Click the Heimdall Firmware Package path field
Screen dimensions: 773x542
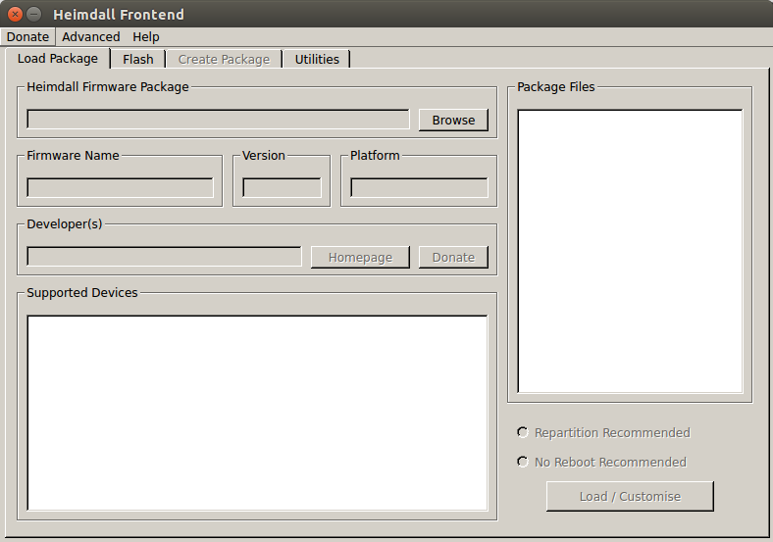point(218,120)
